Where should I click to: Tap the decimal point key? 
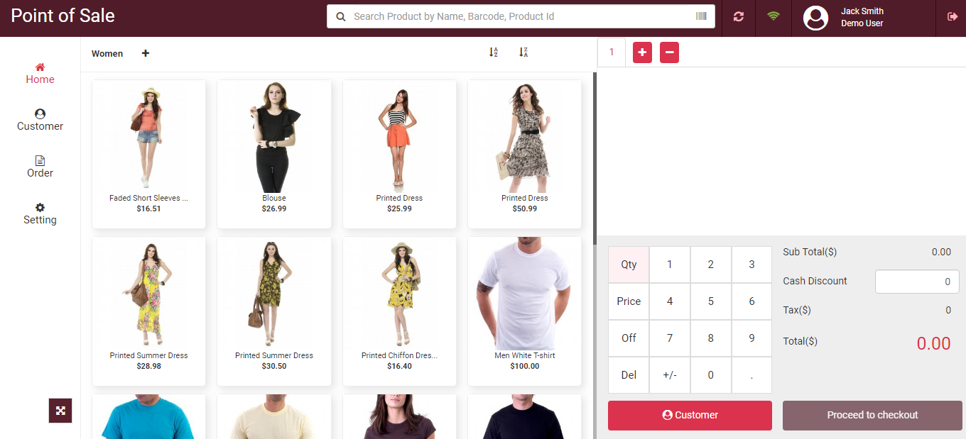pyautogui.click(x=751, y=375)
